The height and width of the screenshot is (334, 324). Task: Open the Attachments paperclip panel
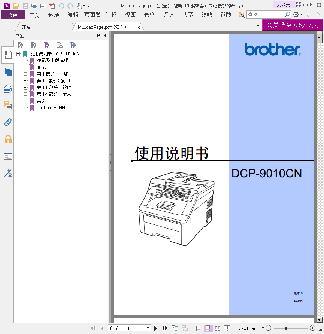click(8, 122)
